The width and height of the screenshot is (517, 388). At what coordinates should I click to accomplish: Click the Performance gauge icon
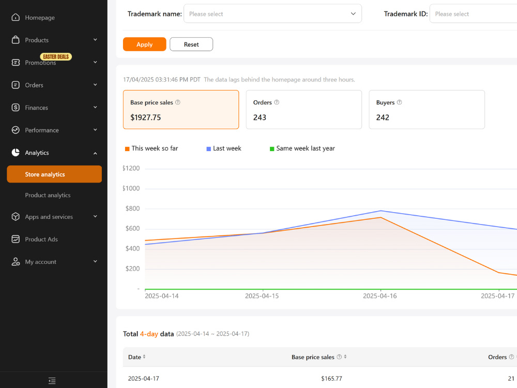coord(16,130)
